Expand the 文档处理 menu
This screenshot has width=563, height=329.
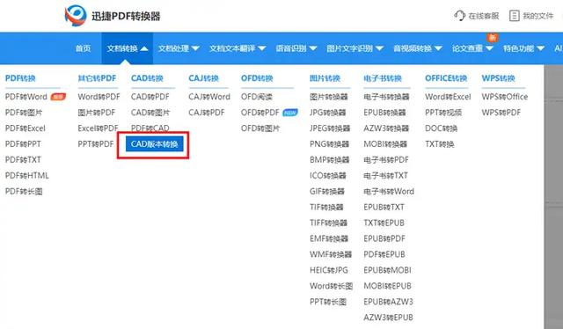(179, 48)
